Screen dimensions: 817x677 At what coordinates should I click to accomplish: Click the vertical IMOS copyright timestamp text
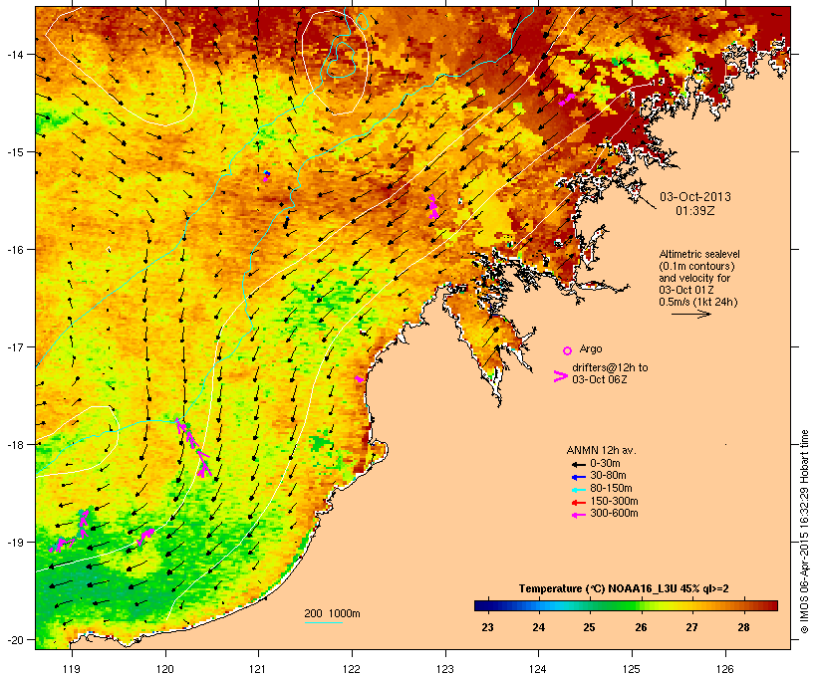pyautogui.click(x=804, y=532)
